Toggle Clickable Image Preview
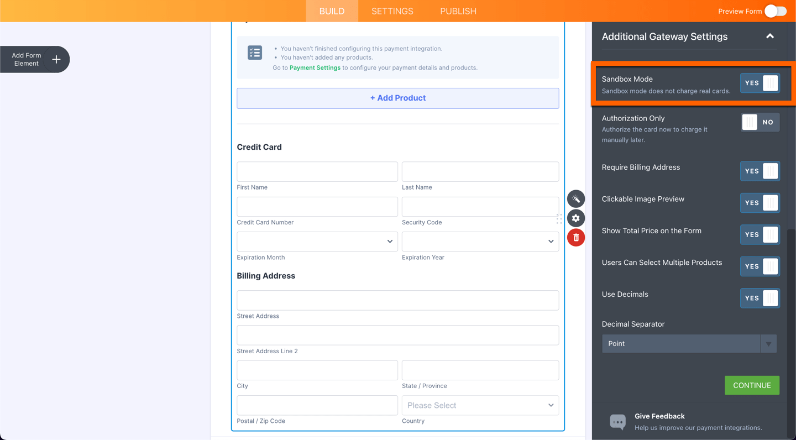Screen dimensions: 796x440 (x=760, y=203)
